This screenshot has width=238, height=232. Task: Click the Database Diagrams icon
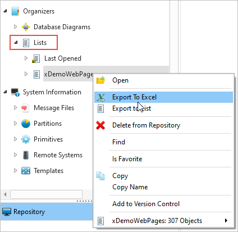coord(26,27)
